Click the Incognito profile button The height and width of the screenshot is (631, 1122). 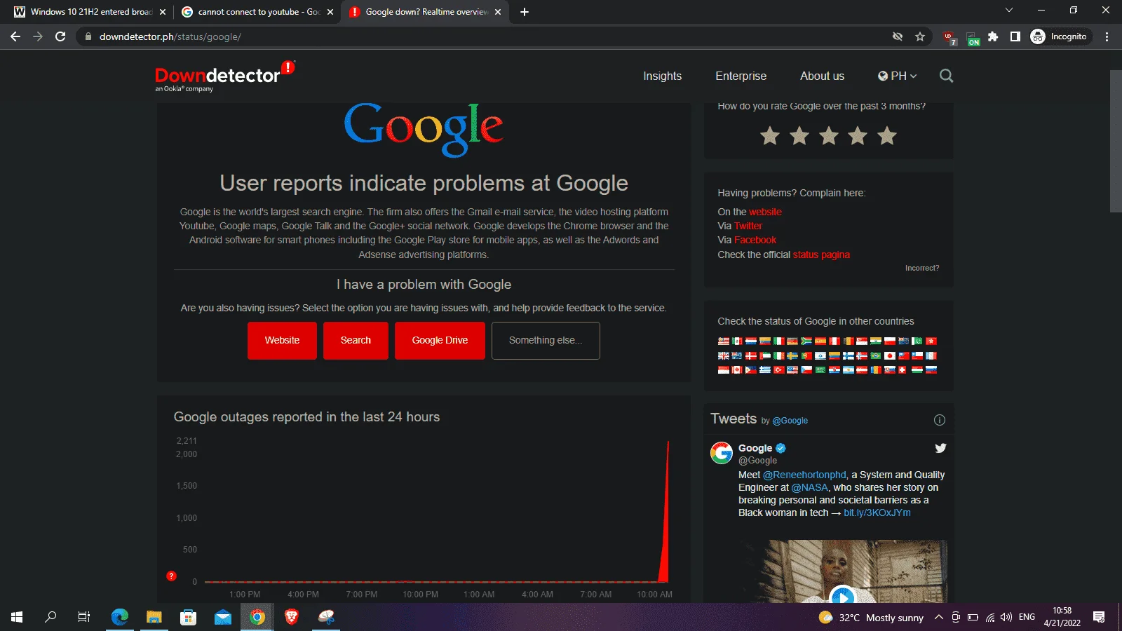[1060, 36]
